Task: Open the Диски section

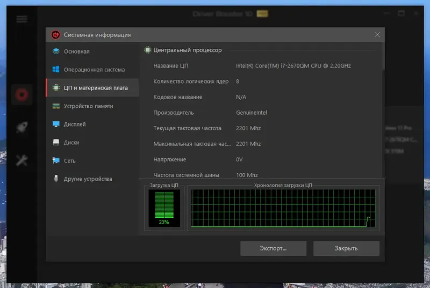Action: tap(92, 143)
